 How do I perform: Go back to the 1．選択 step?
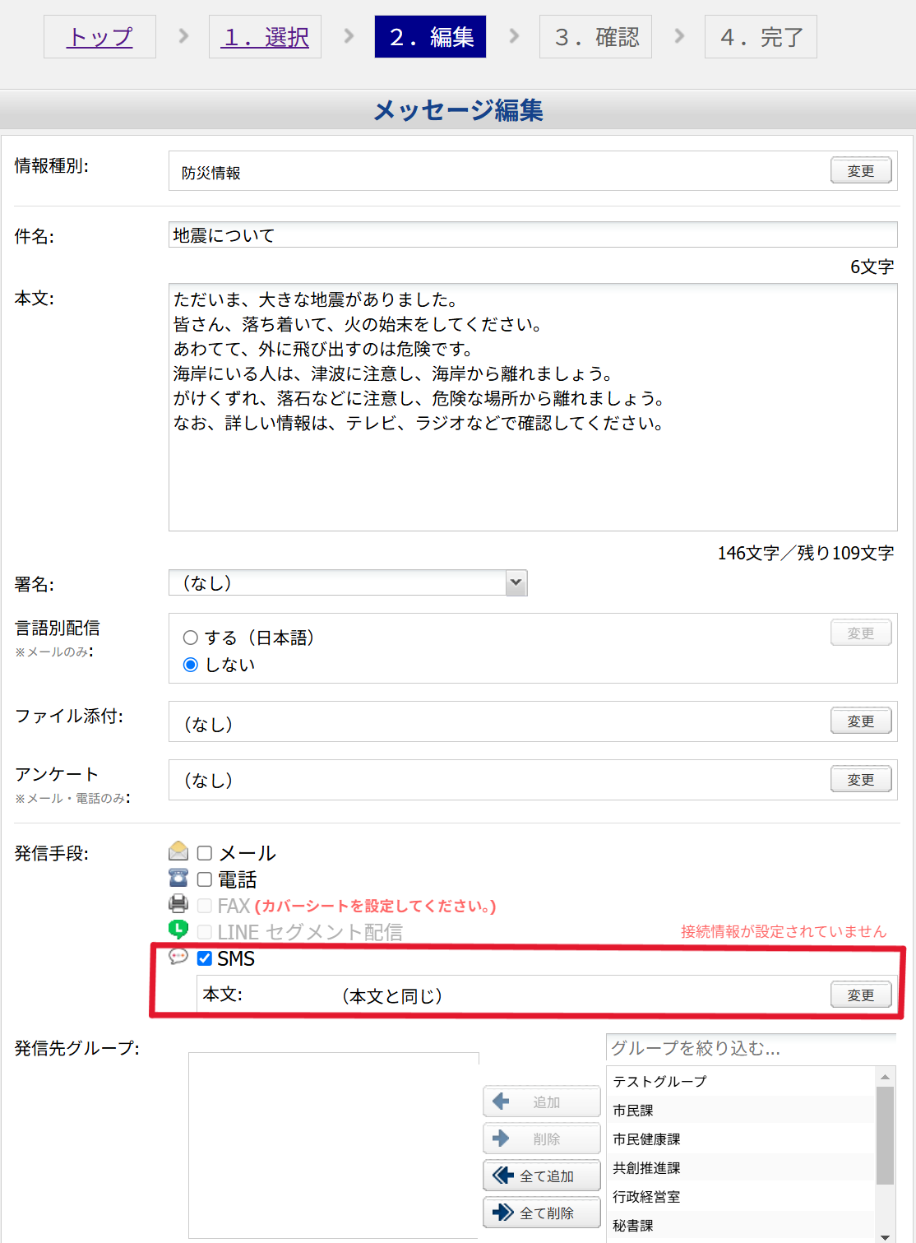coord(266,37)
